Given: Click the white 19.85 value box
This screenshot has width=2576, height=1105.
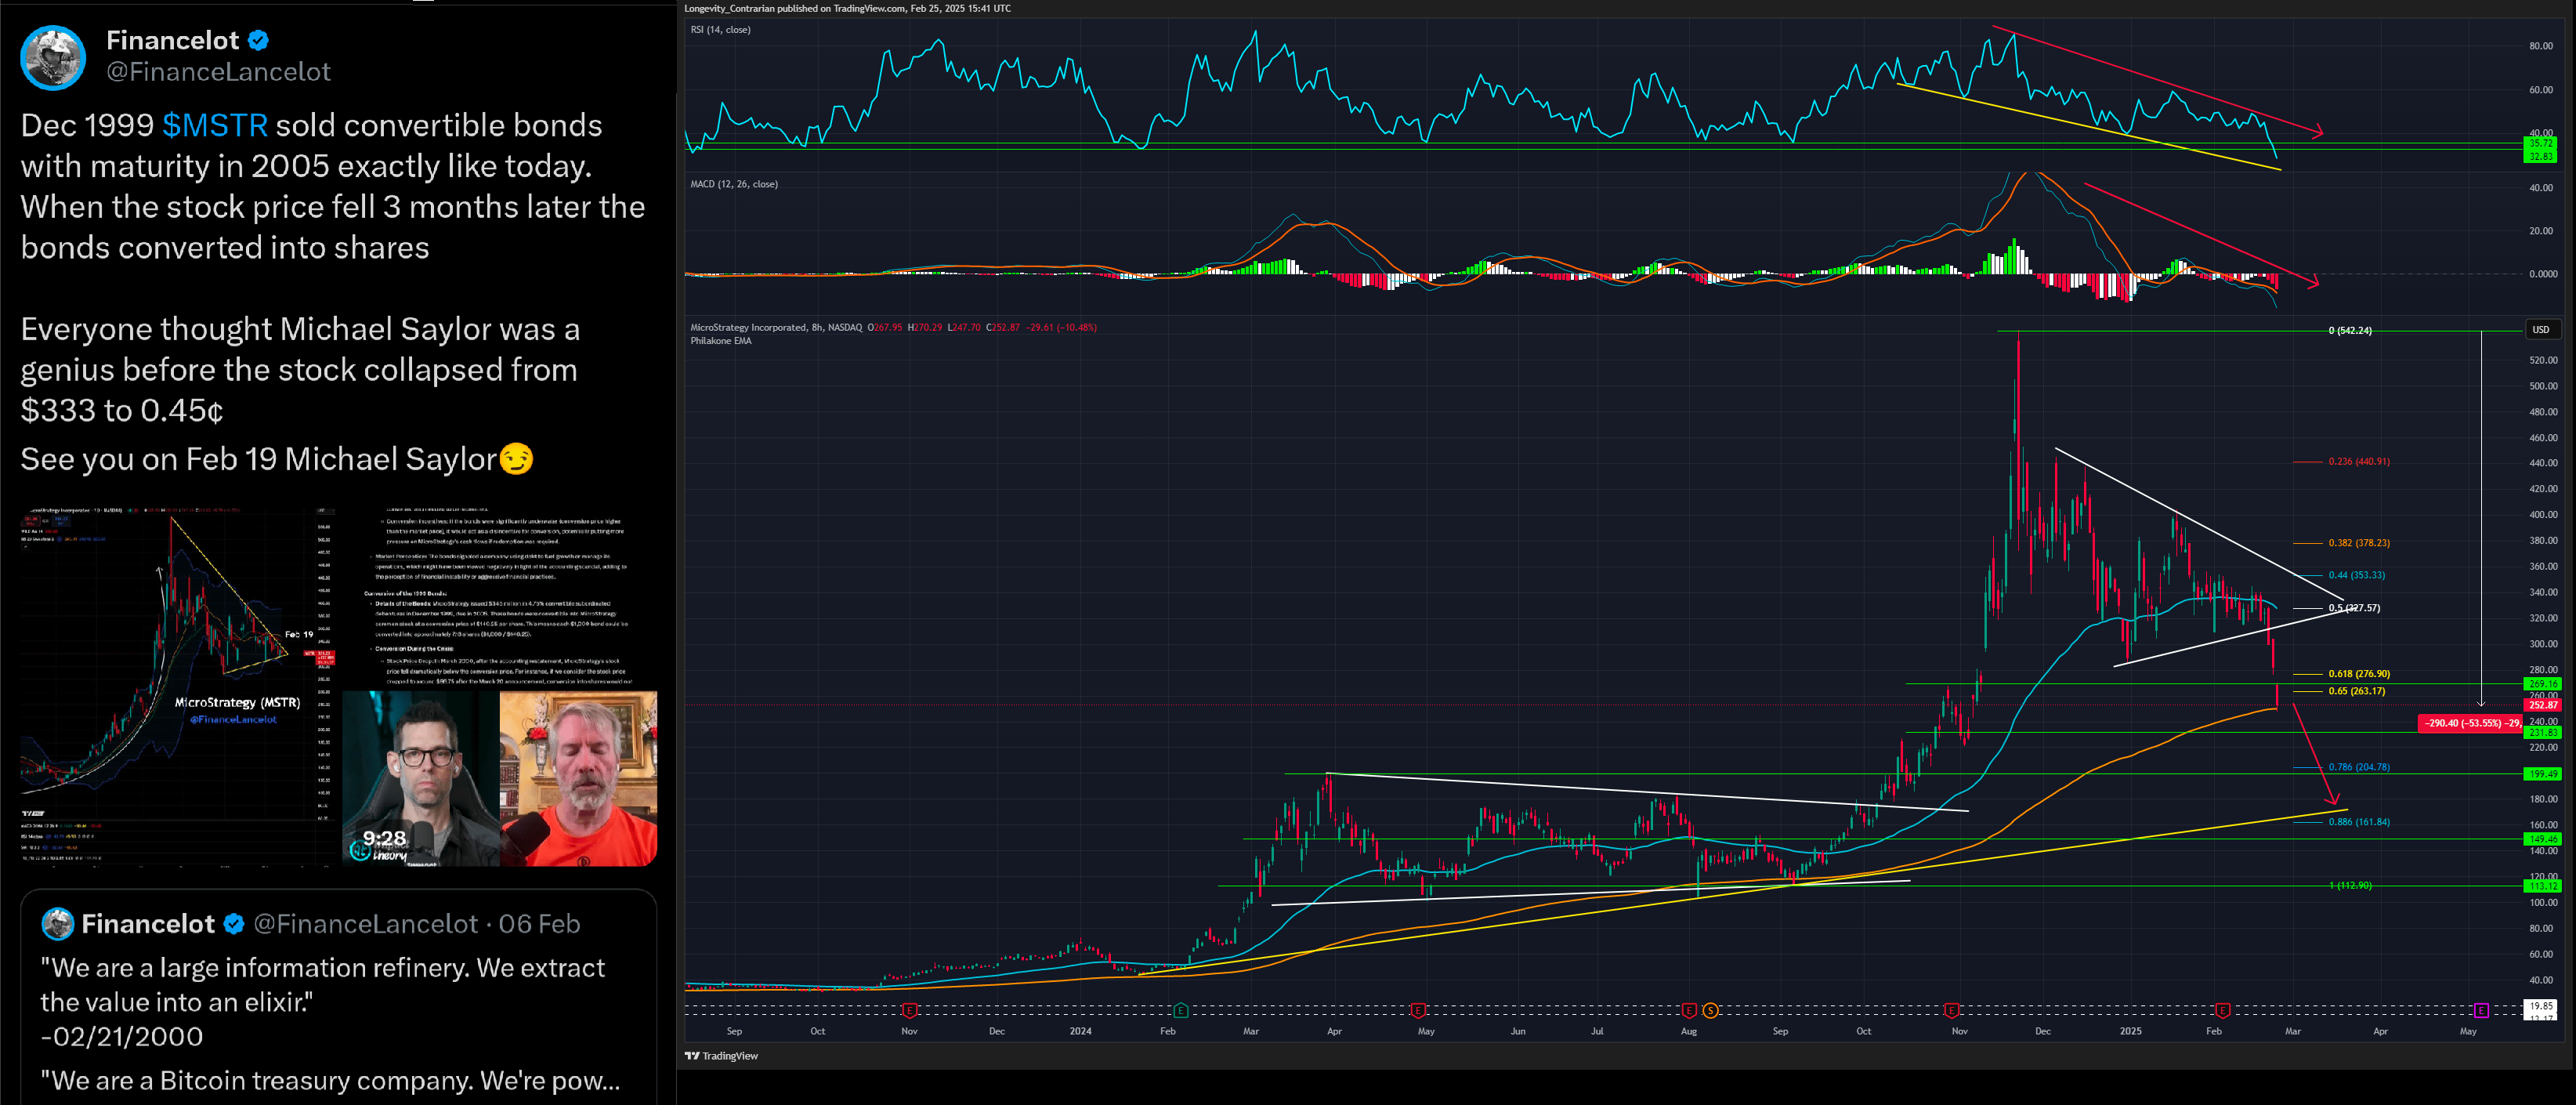Looking at the screenshot, I should coord(2541,1006).
